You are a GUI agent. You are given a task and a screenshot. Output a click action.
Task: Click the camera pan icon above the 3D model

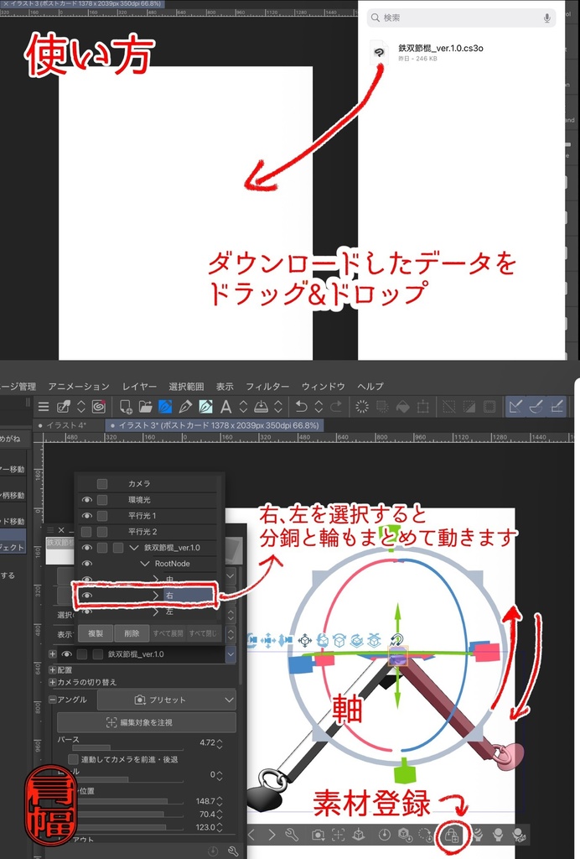pyautogui.click(x=268, y=640)
